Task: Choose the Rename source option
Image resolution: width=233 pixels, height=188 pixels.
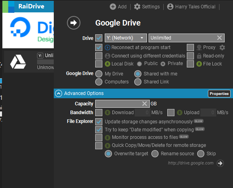Action: click(x=155, y=154)
